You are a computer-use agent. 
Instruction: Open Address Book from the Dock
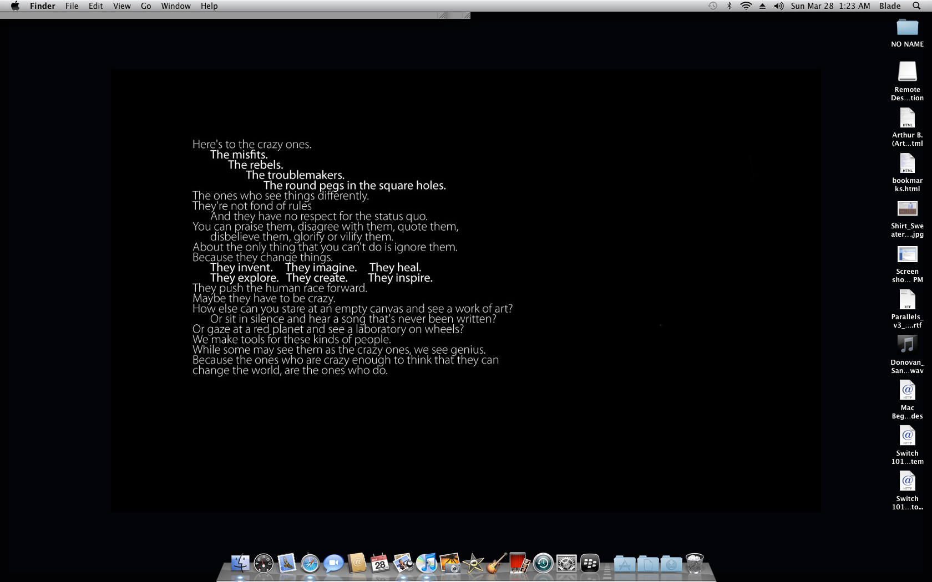357,563
